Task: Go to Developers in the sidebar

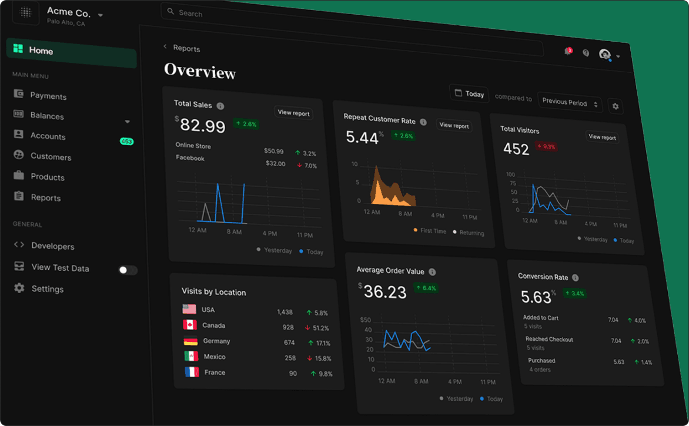Action: coord(52,246)
